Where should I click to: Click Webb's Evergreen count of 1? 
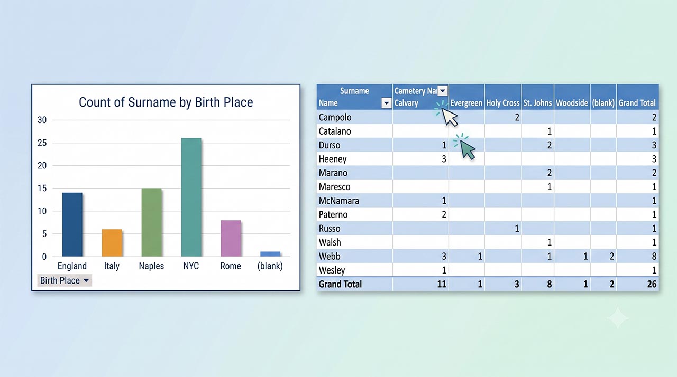click(480, 256)
